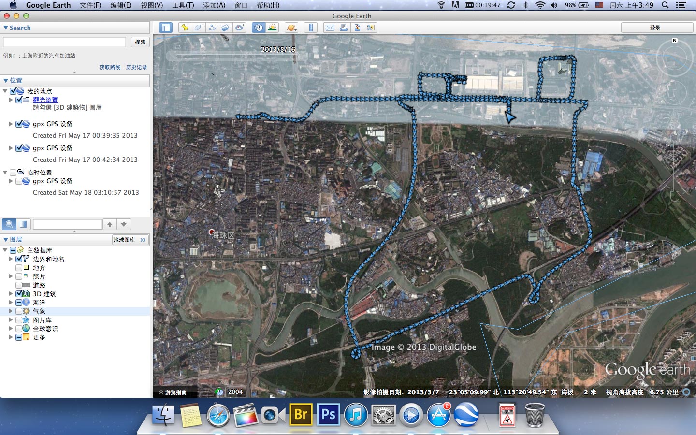Collapse the 临时位置 tree node
The image size is (696, 435).
(x=5, y=173)
